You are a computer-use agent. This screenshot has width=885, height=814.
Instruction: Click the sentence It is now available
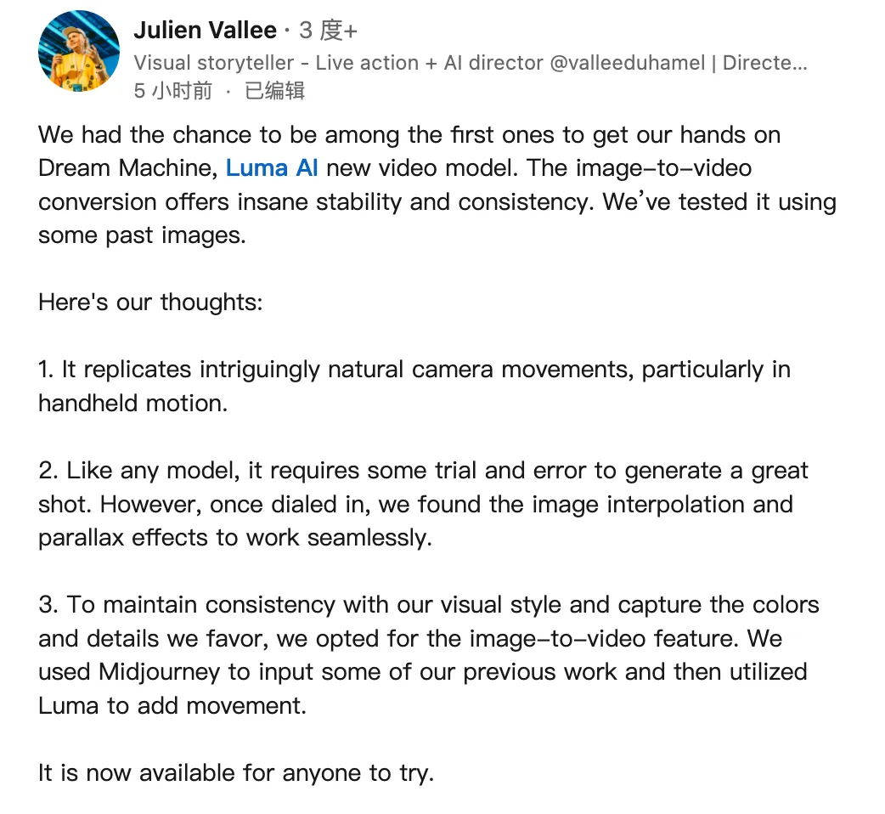[x=235, y=773]
